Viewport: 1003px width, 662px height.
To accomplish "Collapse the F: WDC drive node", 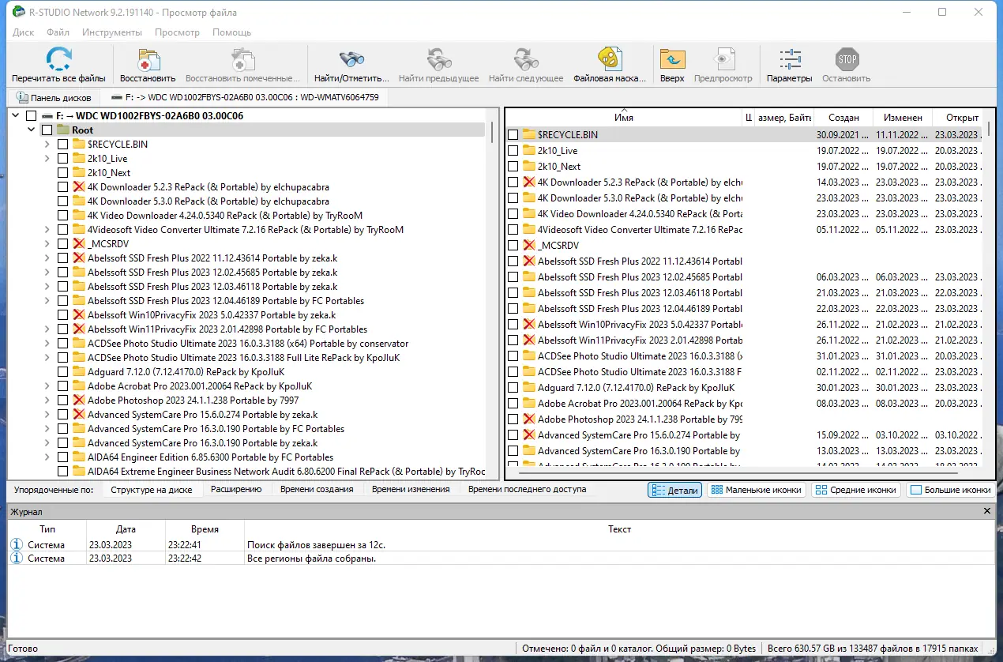I will click(17, 116).
